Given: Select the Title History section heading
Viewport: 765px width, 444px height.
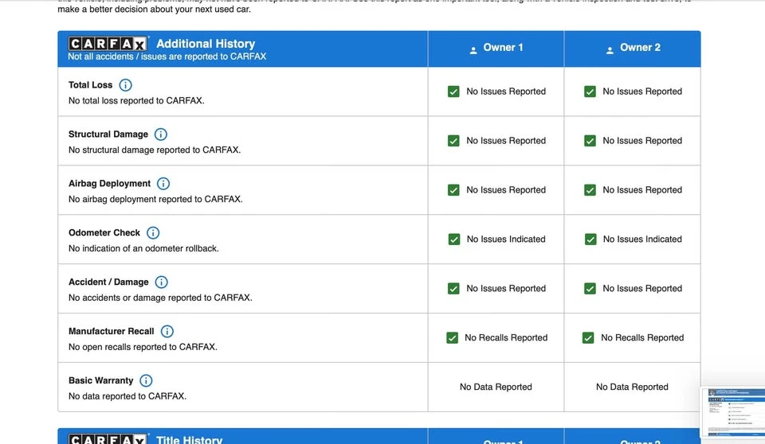Looking at the screenshot, I should click(x=190, y=439).
